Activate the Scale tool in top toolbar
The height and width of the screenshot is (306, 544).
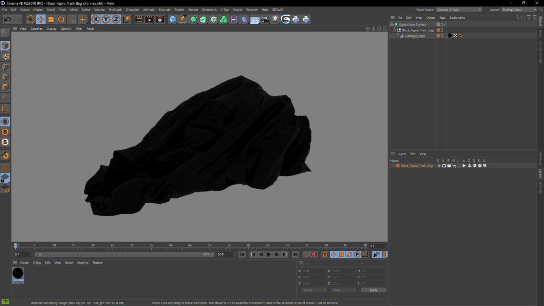(51, 19)
